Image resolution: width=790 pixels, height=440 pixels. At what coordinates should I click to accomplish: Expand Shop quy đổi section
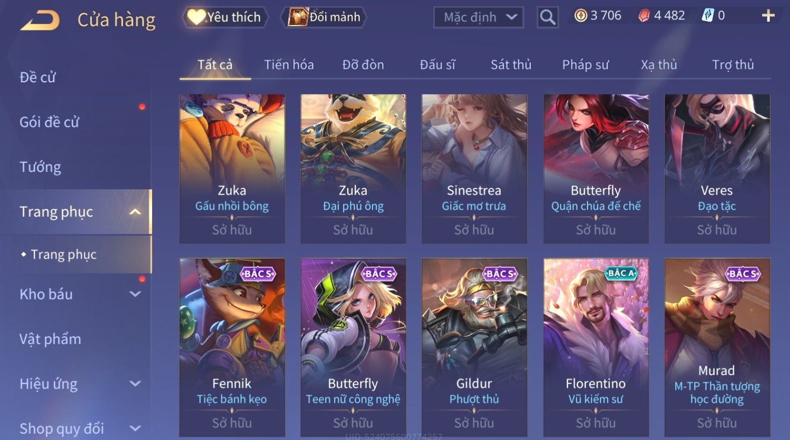point(135,428)
